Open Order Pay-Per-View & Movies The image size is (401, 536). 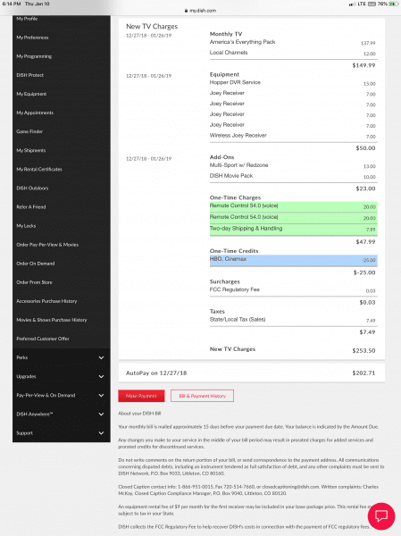pyautogui.click(x=47, y=245)
